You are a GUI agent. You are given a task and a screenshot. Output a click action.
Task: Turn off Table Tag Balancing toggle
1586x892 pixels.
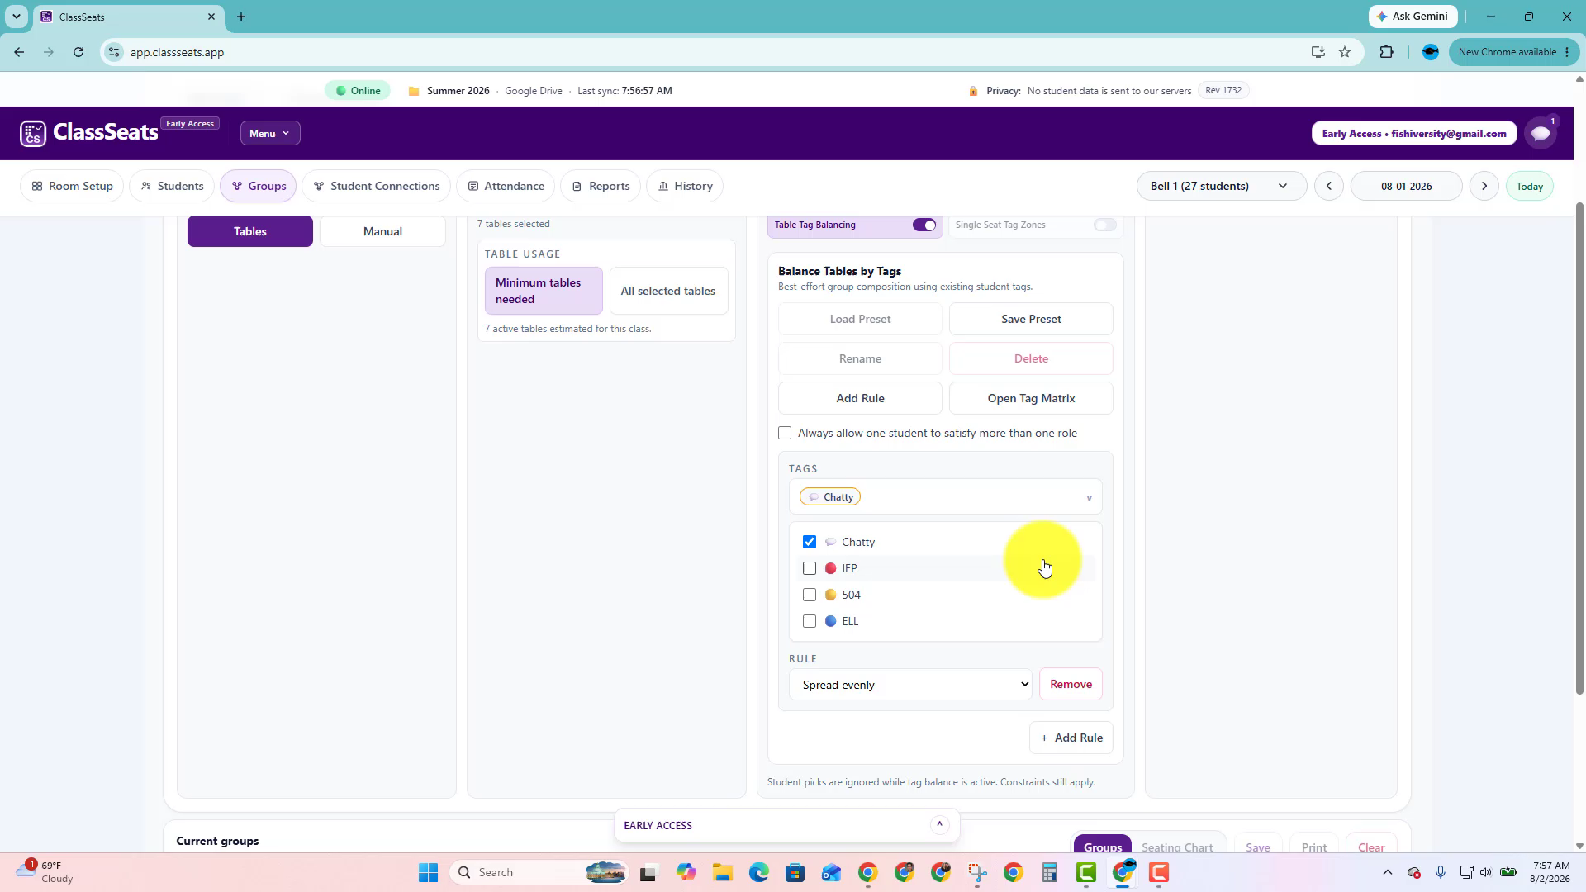click(924, 225)
